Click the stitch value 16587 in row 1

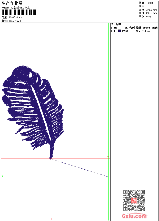tap(125, 31)
